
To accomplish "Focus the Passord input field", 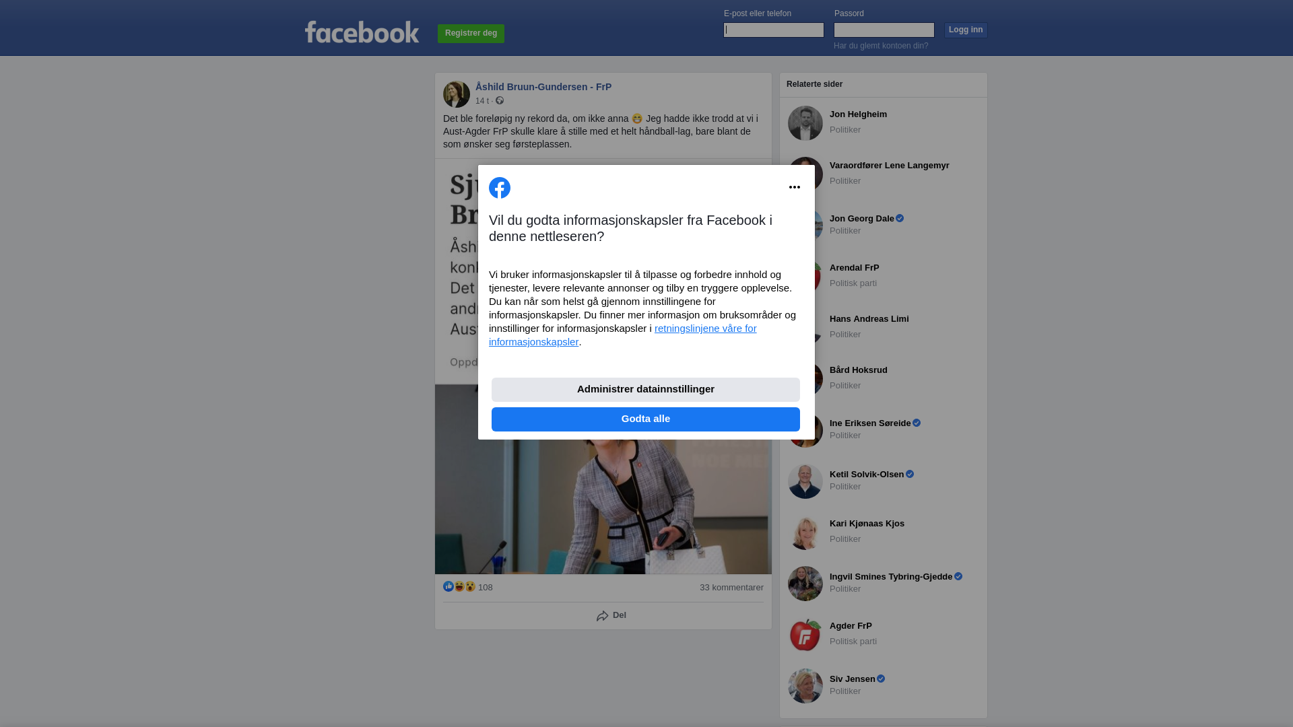I will 884,30.
